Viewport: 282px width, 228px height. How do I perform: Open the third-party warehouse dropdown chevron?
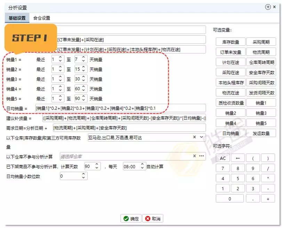tap(201, 137)
